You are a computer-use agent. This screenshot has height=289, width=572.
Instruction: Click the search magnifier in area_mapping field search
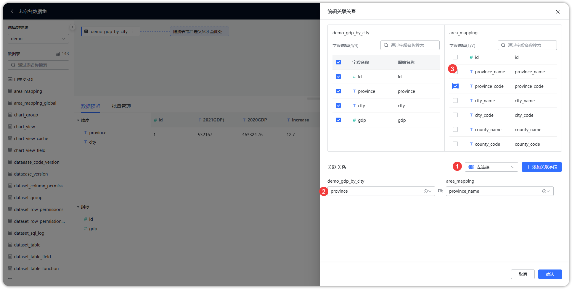[503, 45]
